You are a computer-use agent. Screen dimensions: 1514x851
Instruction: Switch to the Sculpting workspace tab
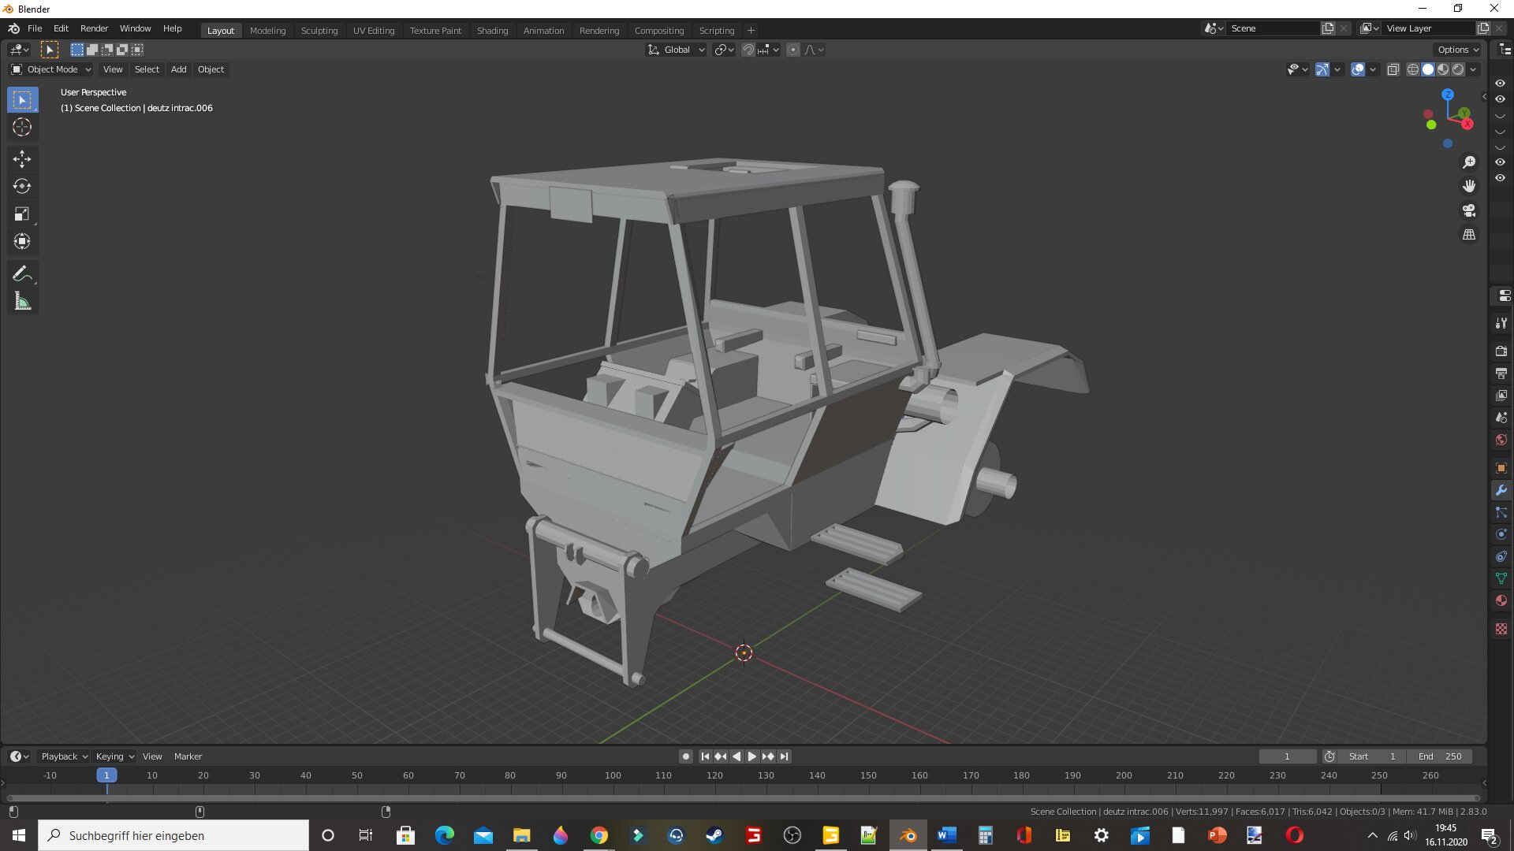[319, 31]
